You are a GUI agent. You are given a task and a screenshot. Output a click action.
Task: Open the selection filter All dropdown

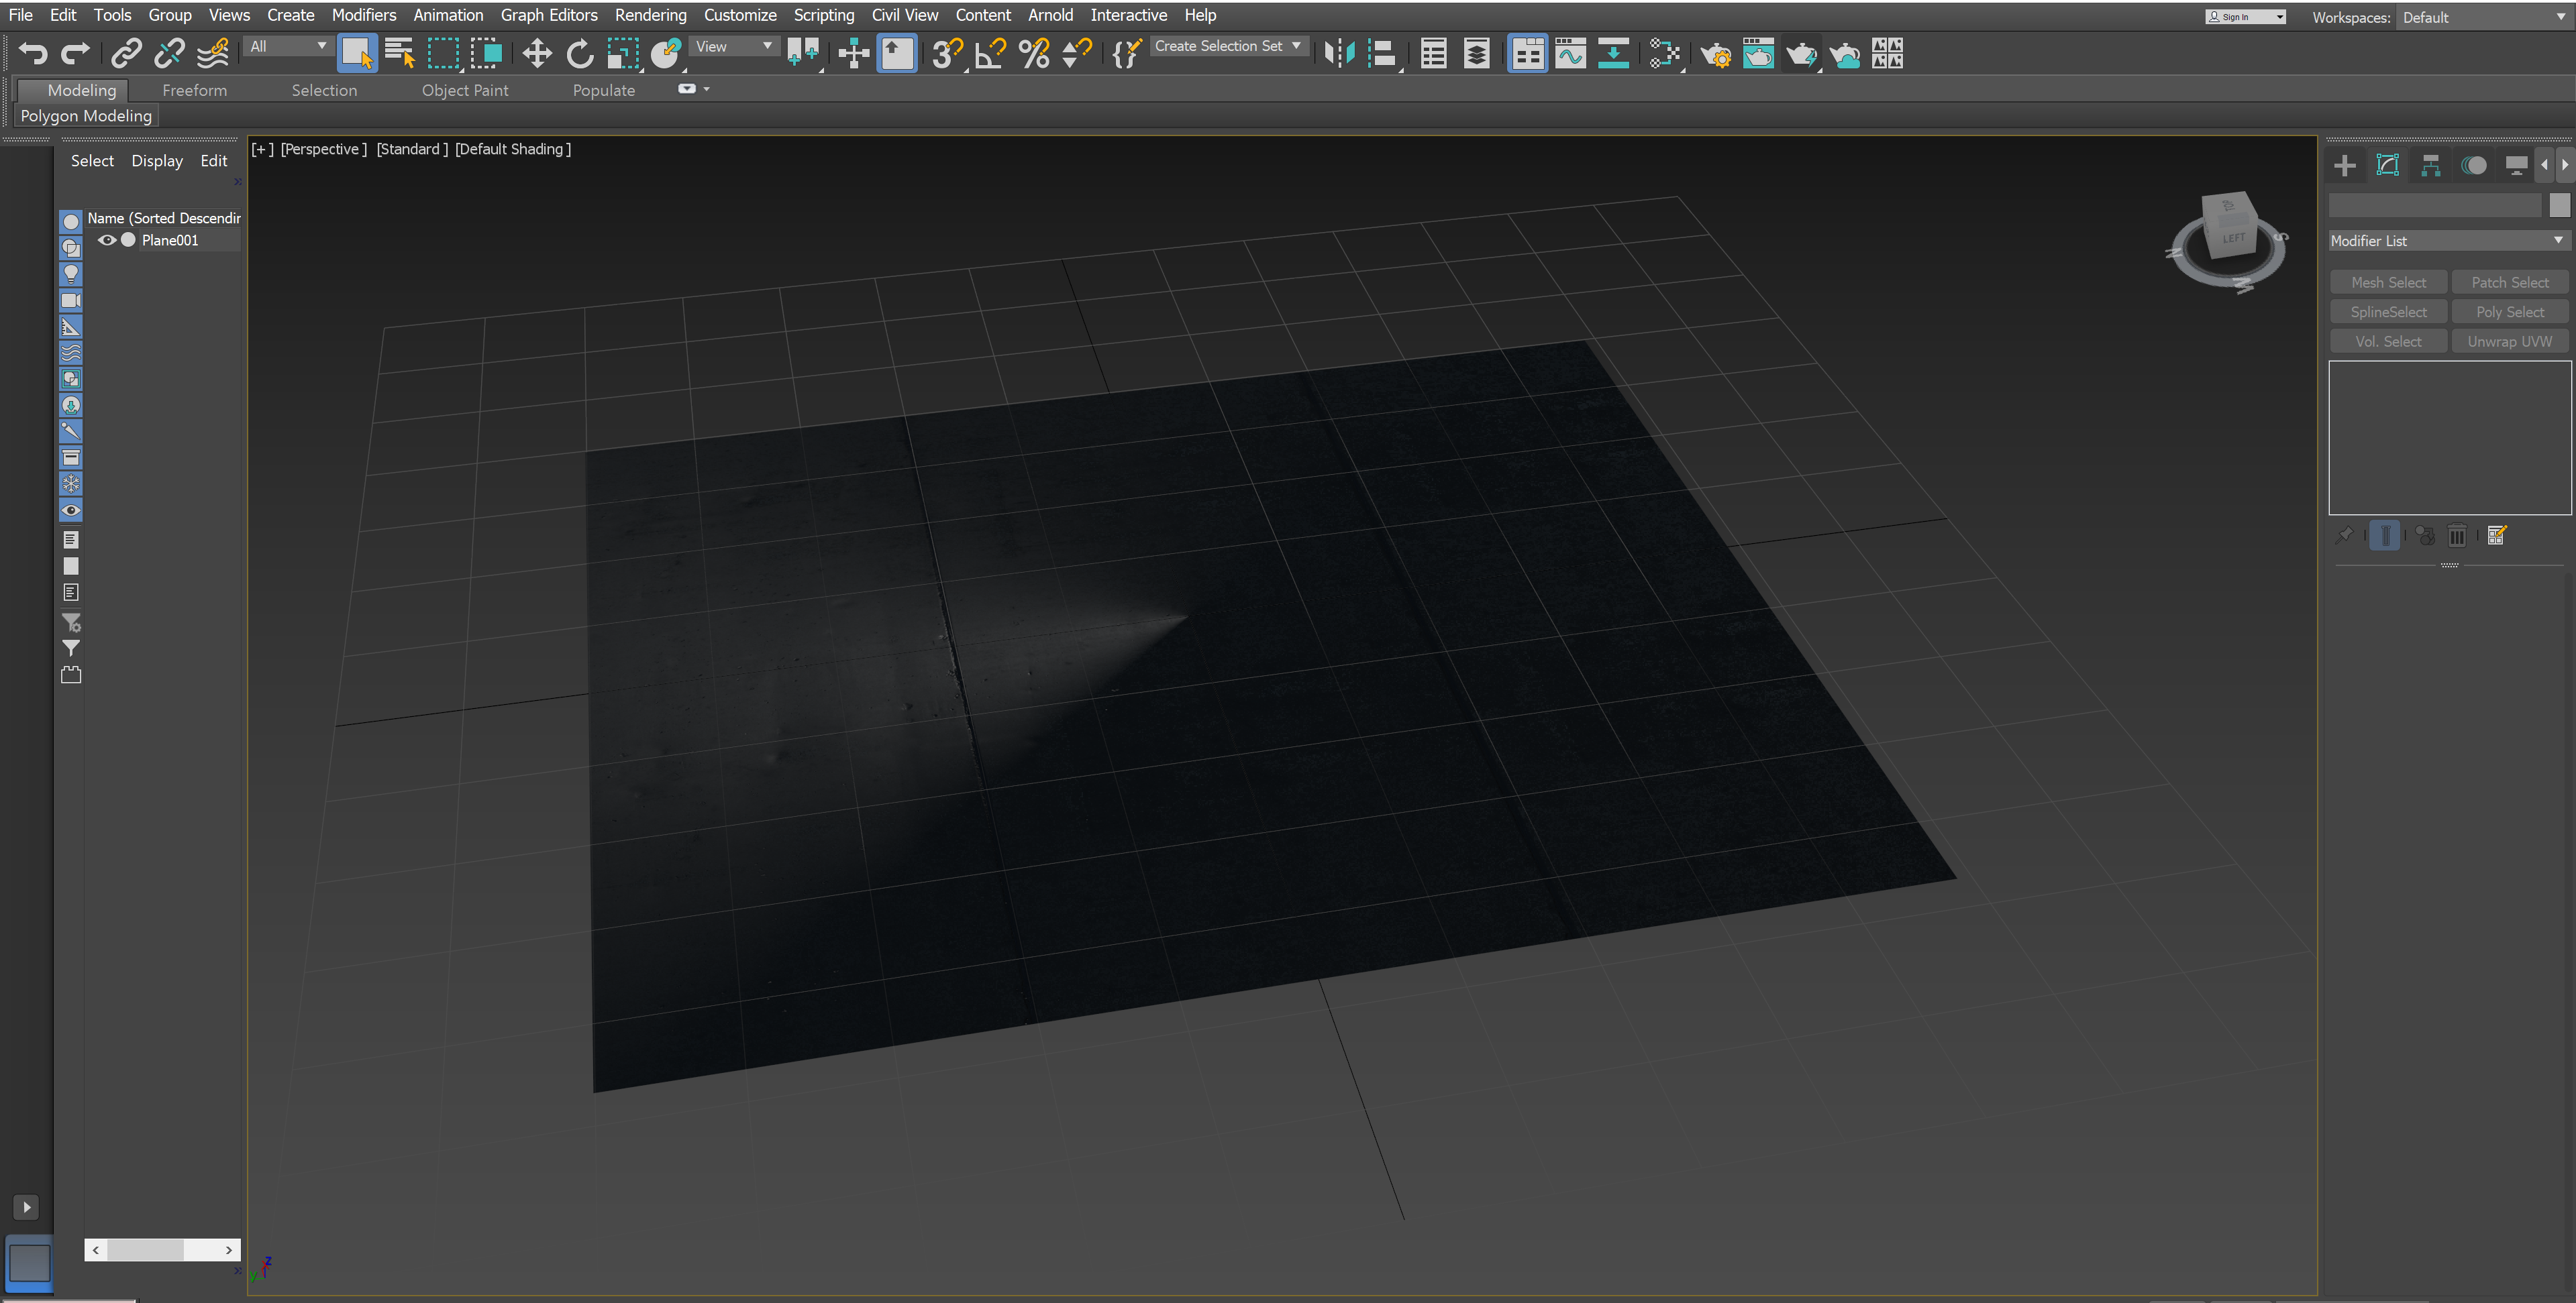click(288, 47)
